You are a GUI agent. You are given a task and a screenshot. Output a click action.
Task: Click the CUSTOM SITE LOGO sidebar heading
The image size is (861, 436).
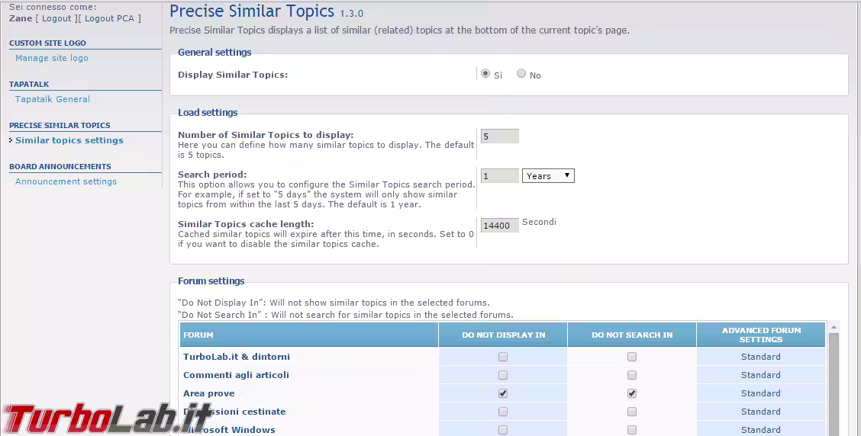[47, 43]
